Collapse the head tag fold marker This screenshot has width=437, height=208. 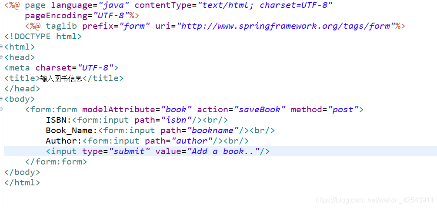click(1, 57)
